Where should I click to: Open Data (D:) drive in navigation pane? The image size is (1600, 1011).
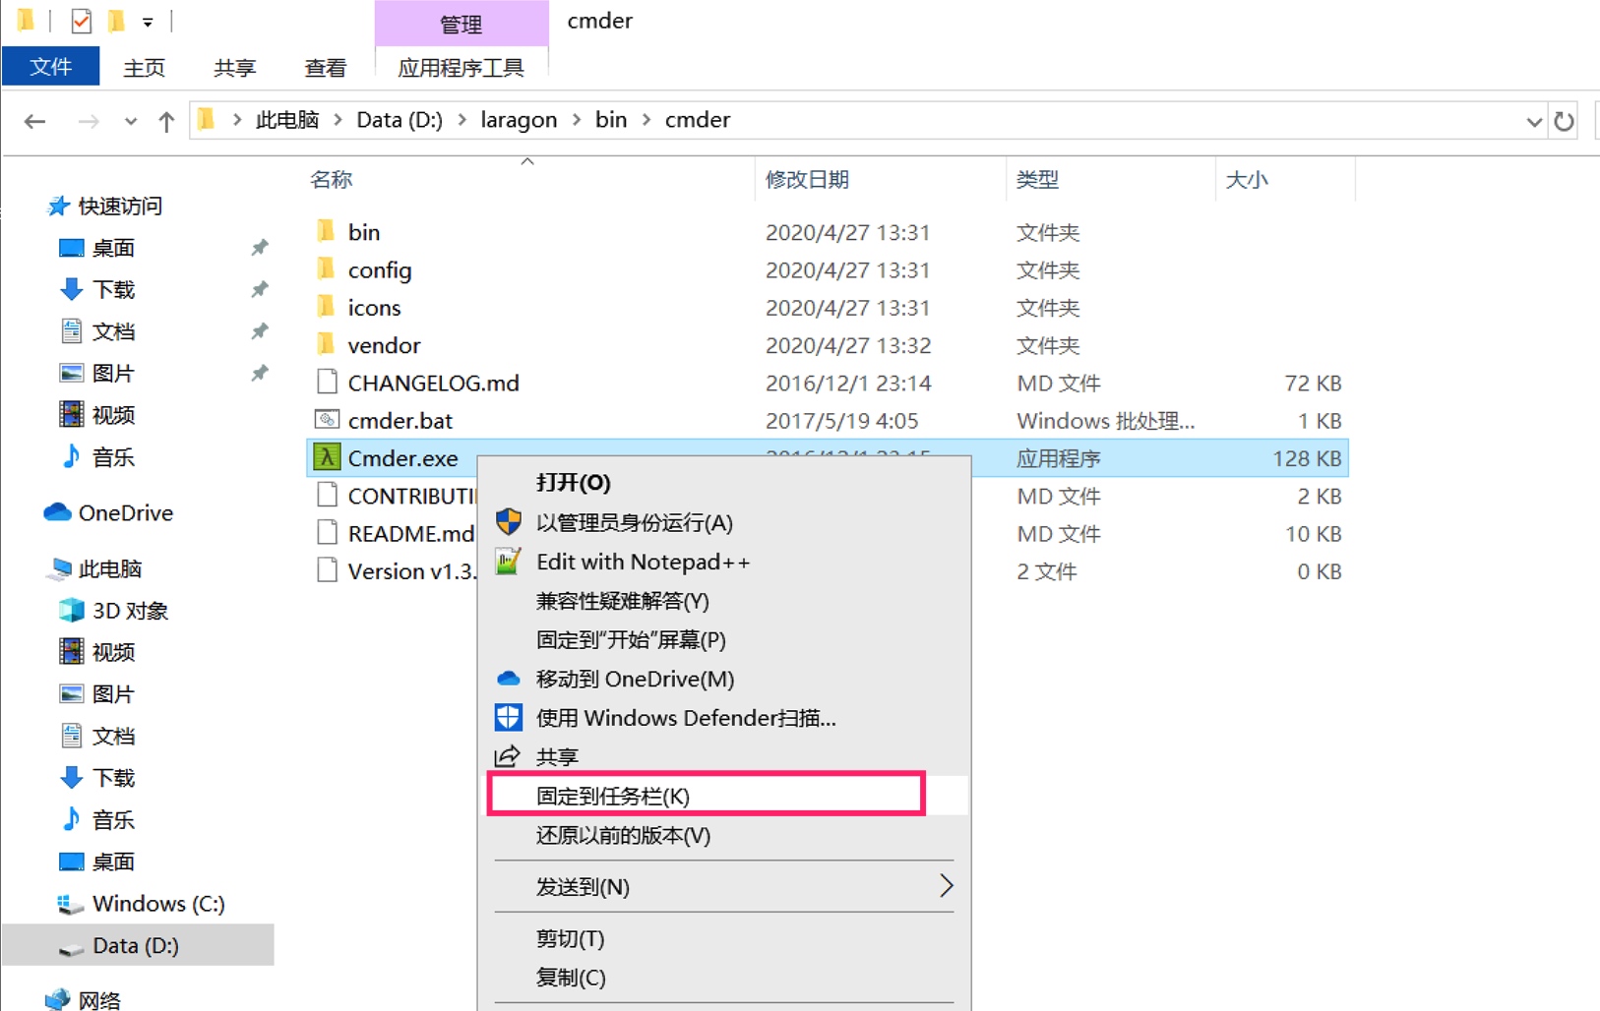[x=136, y=945]
